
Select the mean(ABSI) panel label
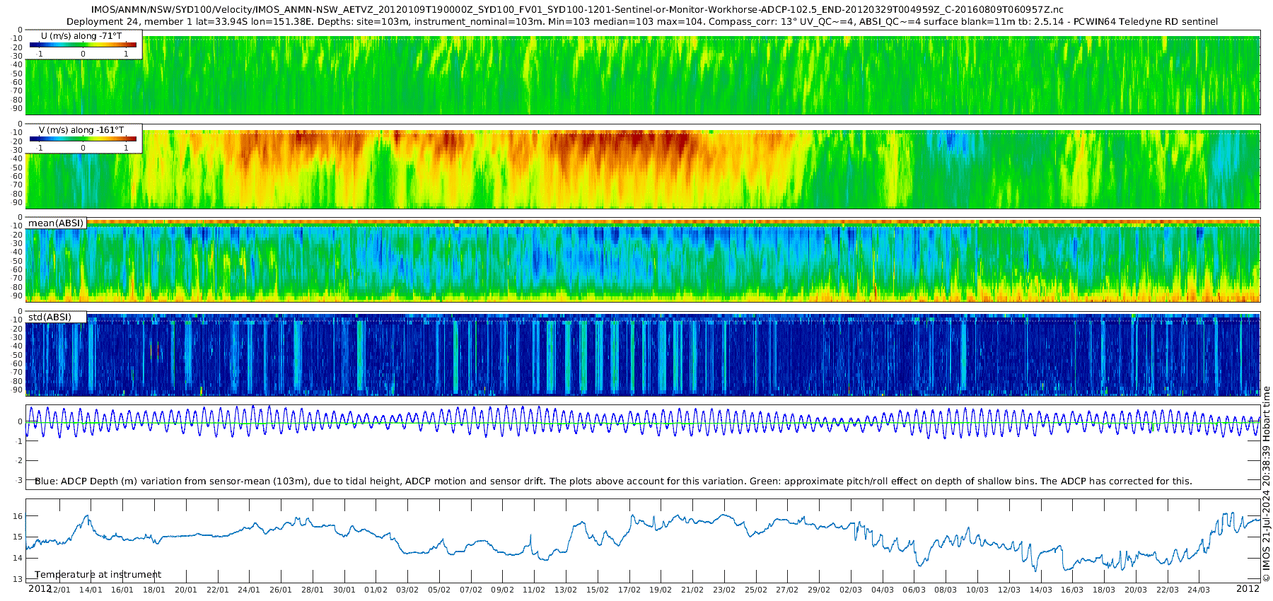(56, 223)
